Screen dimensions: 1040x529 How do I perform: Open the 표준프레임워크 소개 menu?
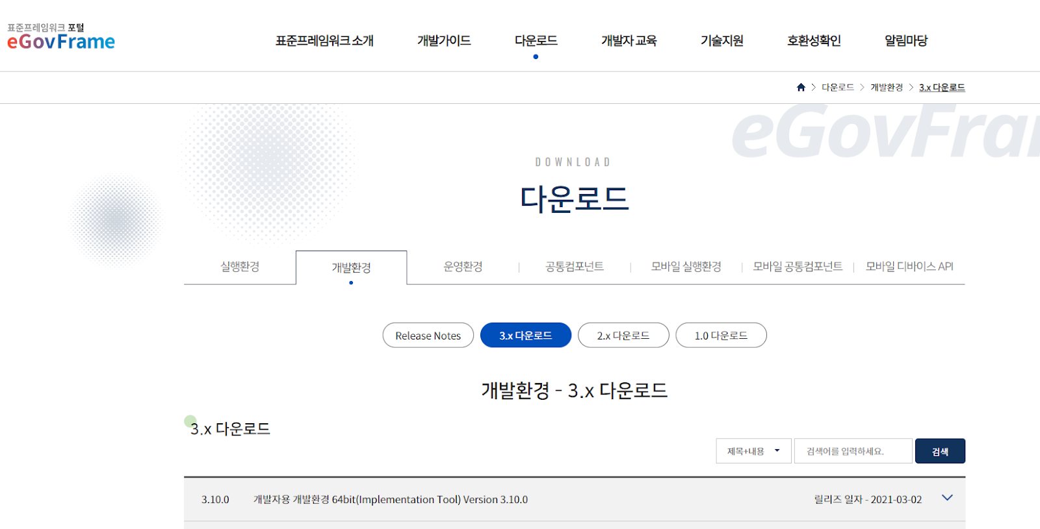click(324, 41)
